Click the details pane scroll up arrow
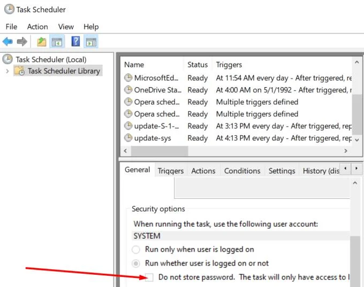This screenshot has height=287, width=364. tap(355, 183)
